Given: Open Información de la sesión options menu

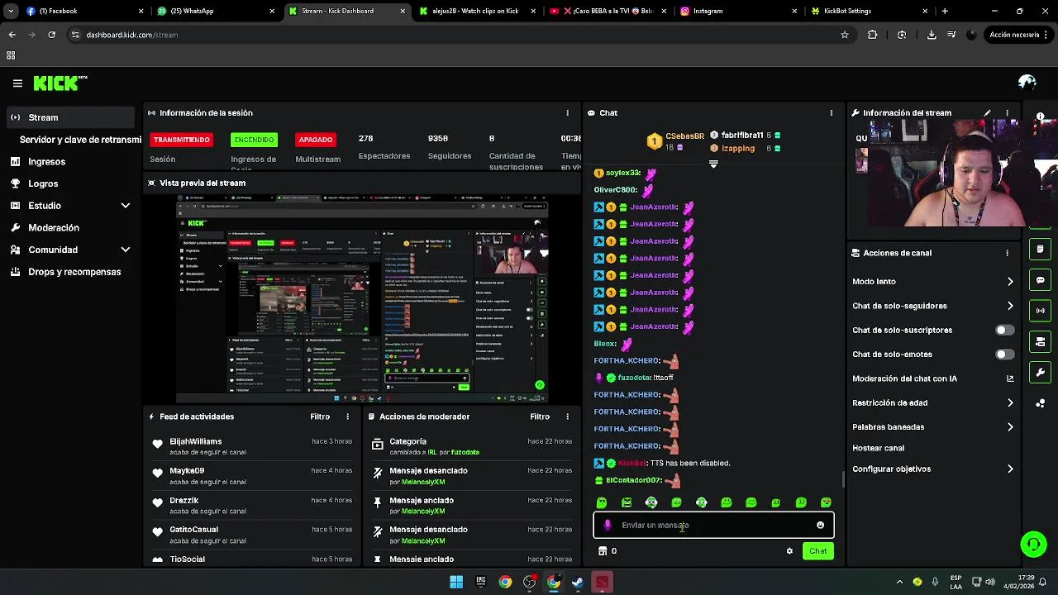Looking at the screenshot, I should tap(567, 112).
